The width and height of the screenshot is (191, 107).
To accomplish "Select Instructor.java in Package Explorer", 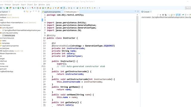I will pyautogui.click(x=10, y=35).
